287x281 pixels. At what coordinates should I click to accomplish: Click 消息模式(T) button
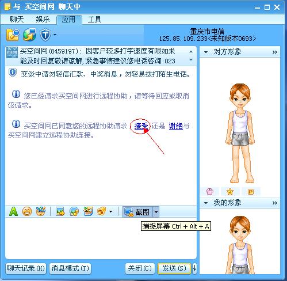[70, 268]
